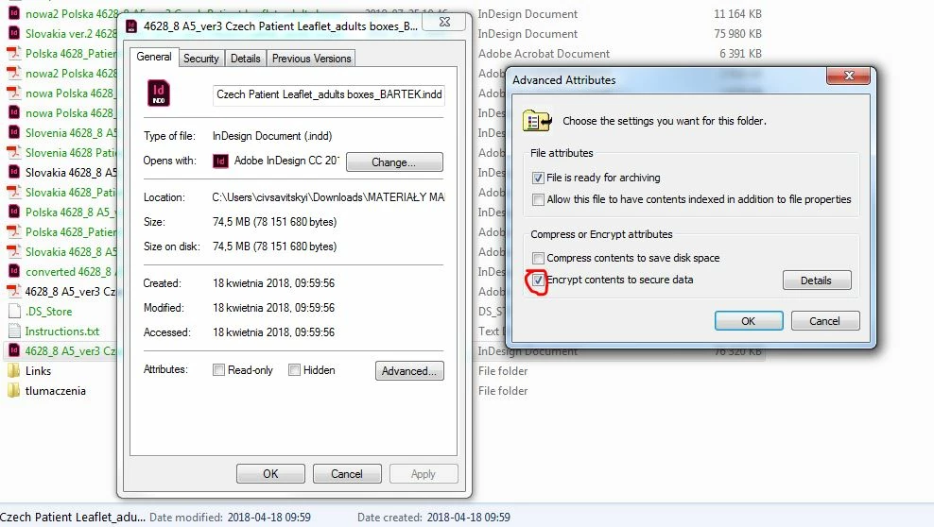This screenshot has height=527, width=934.
Task: Click the Details button for encryption
Action: click(817, 280)
